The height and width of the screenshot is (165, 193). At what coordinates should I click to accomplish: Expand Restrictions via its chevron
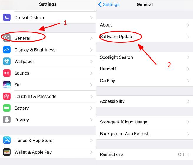188,154
